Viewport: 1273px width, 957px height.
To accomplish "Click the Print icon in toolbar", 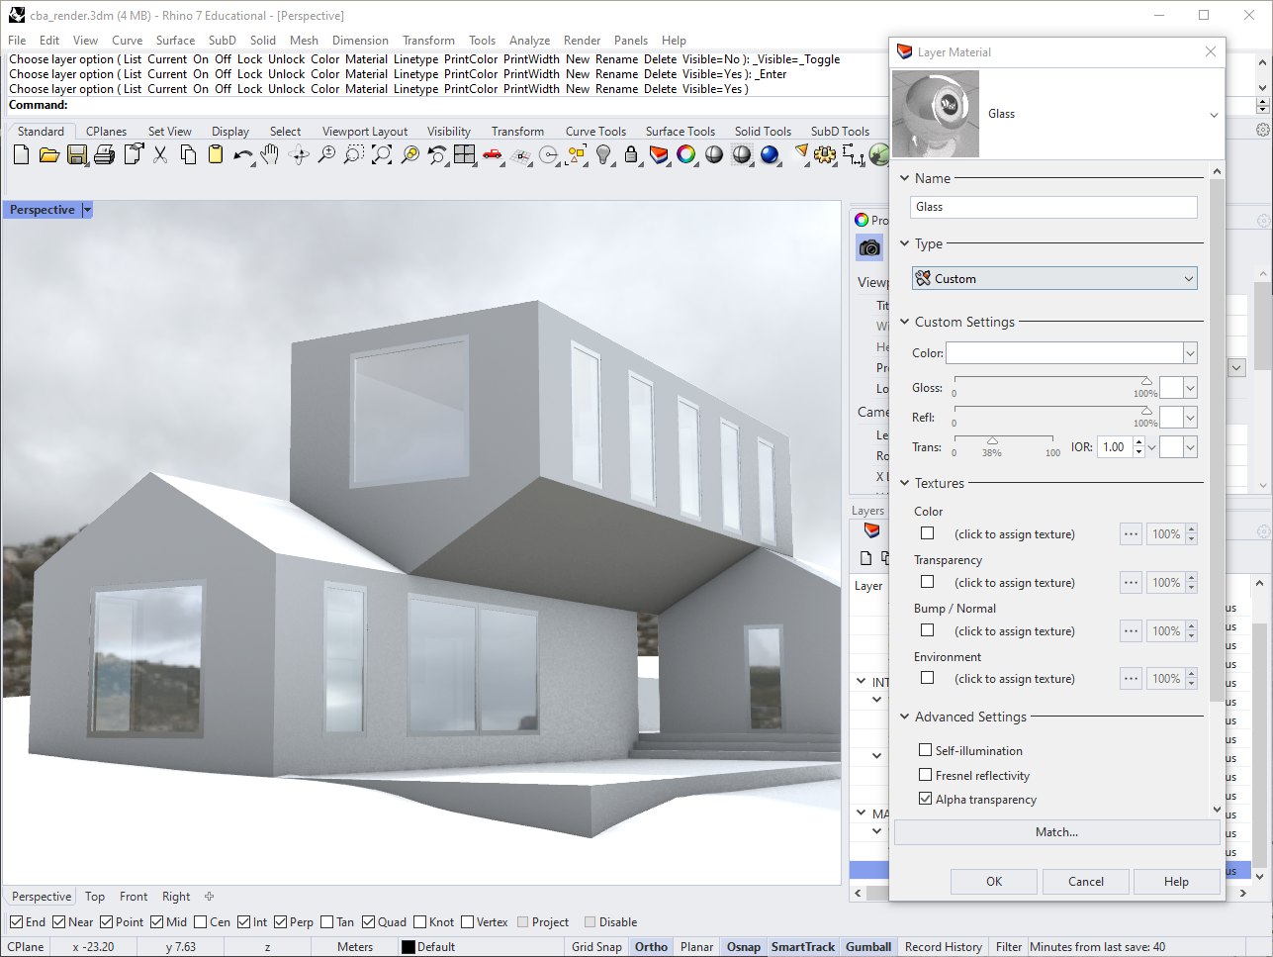I will tap(105, 154).
